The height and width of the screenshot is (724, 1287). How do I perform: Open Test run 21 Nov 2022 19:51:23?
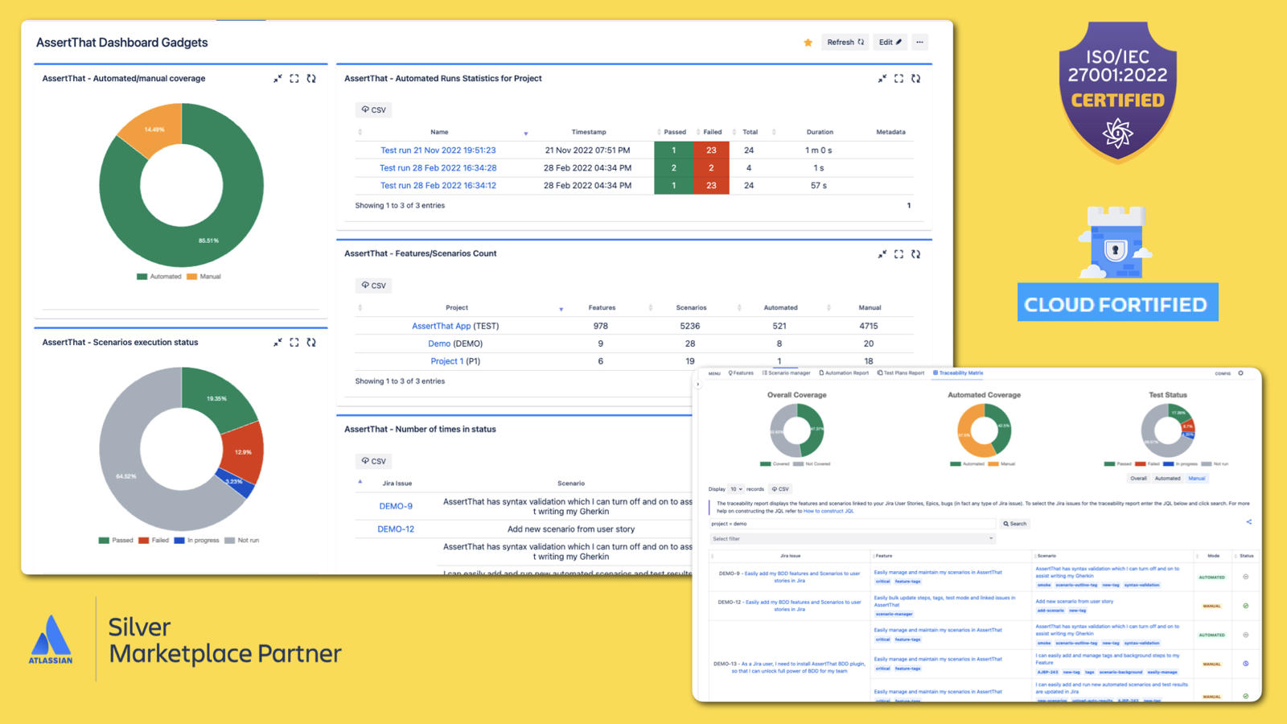coord(440,150)
